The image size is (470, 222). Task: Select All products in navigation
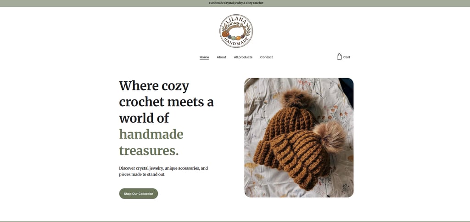243,57
